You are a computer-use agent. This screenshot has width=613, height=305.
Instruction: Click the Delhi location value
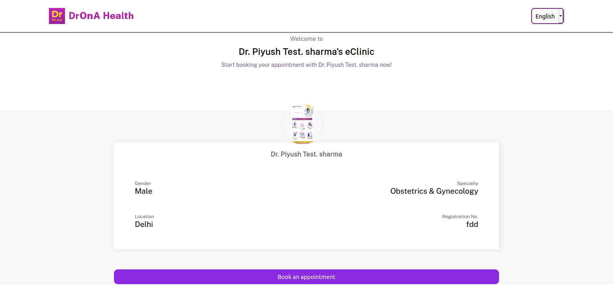point(144,225)
